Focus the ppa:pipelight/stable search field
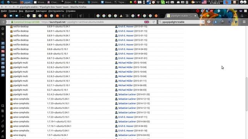 pyautogui.click(x=181, y=22)
